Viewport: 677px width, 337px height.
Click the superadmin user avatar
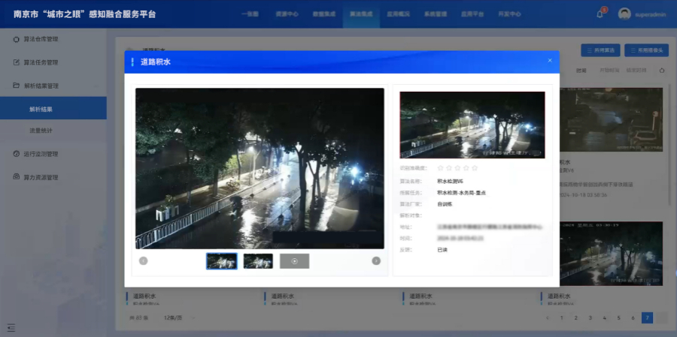[624, 14]
